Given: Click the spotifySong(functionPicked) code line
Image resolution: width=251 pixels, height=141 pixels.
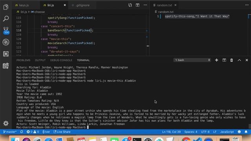Looking at the screenshot, I should point(71,18).
